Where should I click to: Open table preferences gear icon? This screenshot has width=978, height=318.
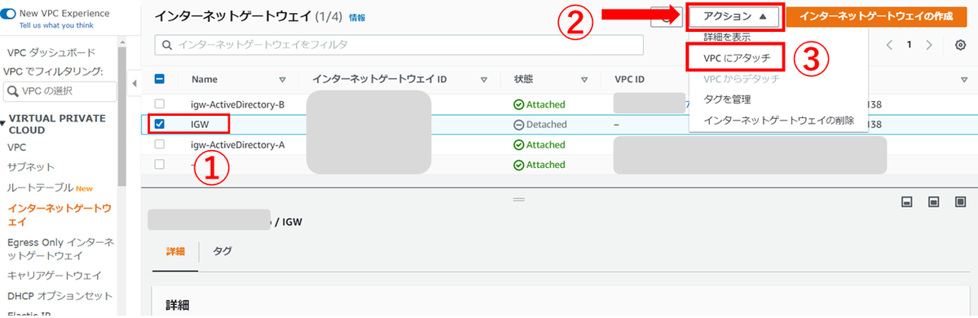tap(960, 45)
